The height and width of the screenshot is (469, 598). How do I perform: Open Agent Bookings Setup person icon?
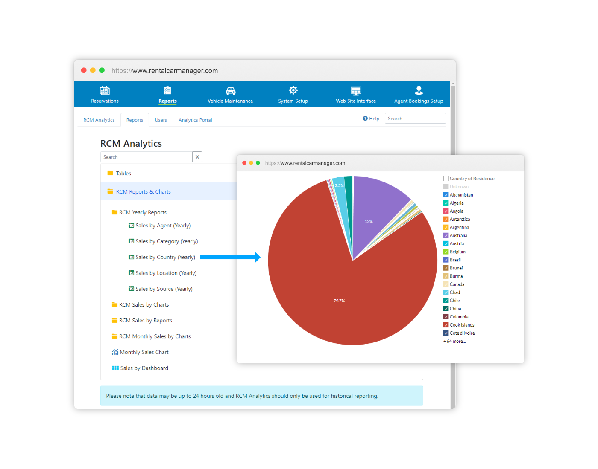pyautogui.click(x=418, y=90)
